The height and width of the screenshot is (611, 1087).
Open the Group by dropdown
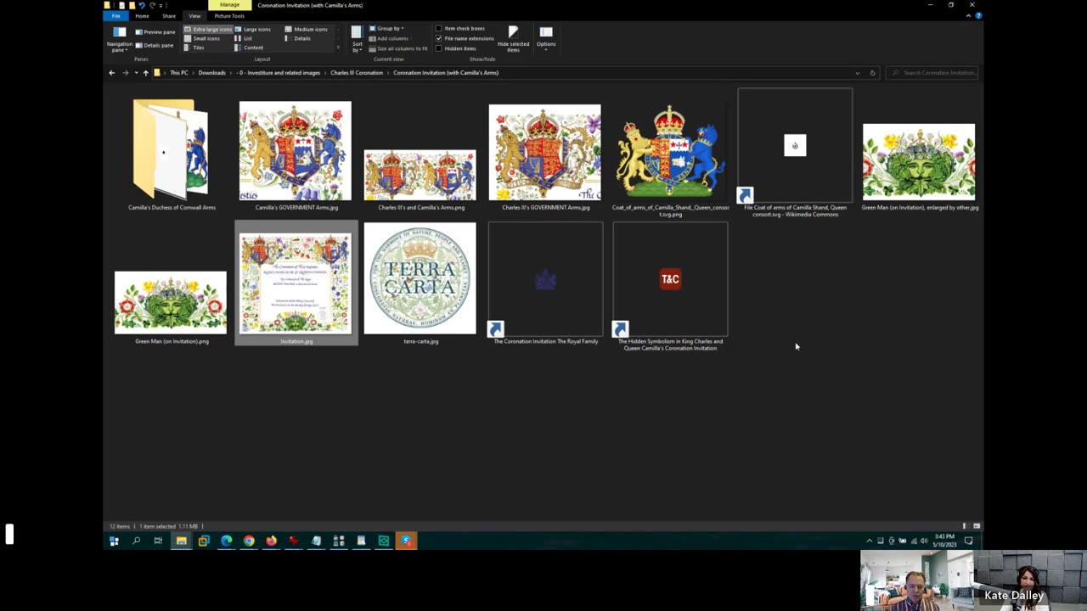click(x=386, y=28)
